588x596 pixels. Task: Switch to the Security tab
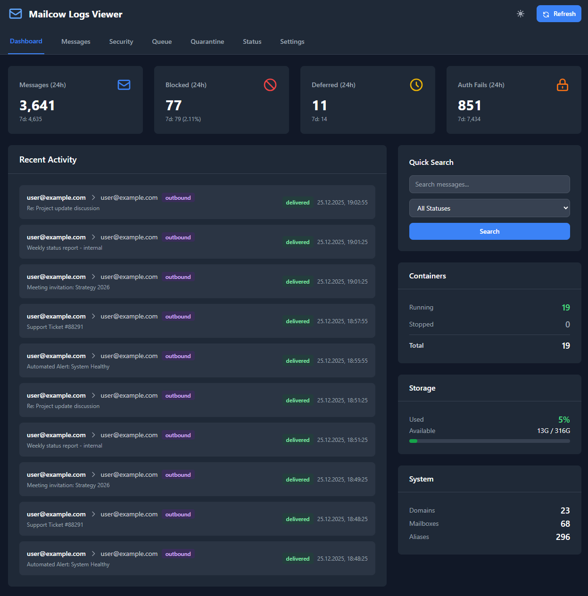[121, 42]
